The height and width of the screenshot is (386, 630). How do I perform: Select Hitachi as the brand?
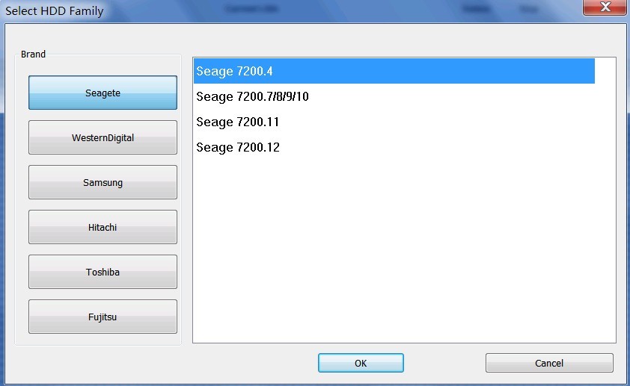click(x=103, y=227)
